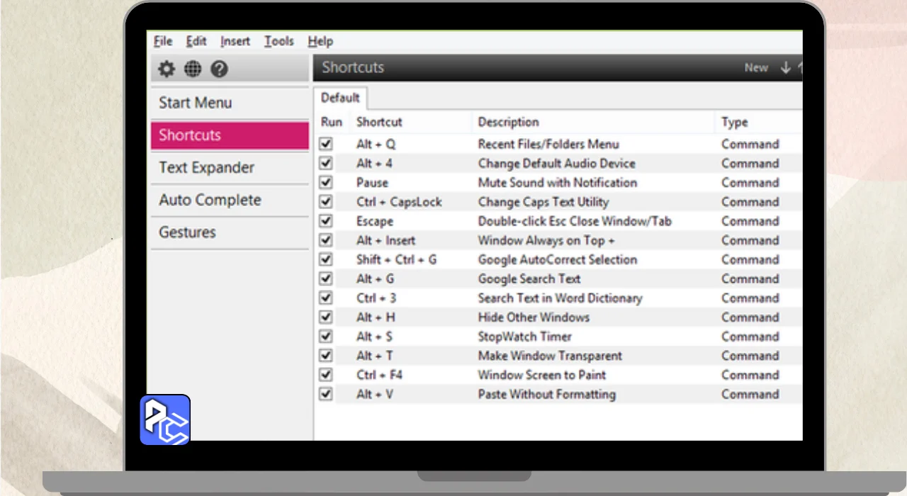The width and height of the screenshot is (907, 496).
Task: Uncheck the Alt + Q shortcut checkbox
Action: [x=326, y=144]
